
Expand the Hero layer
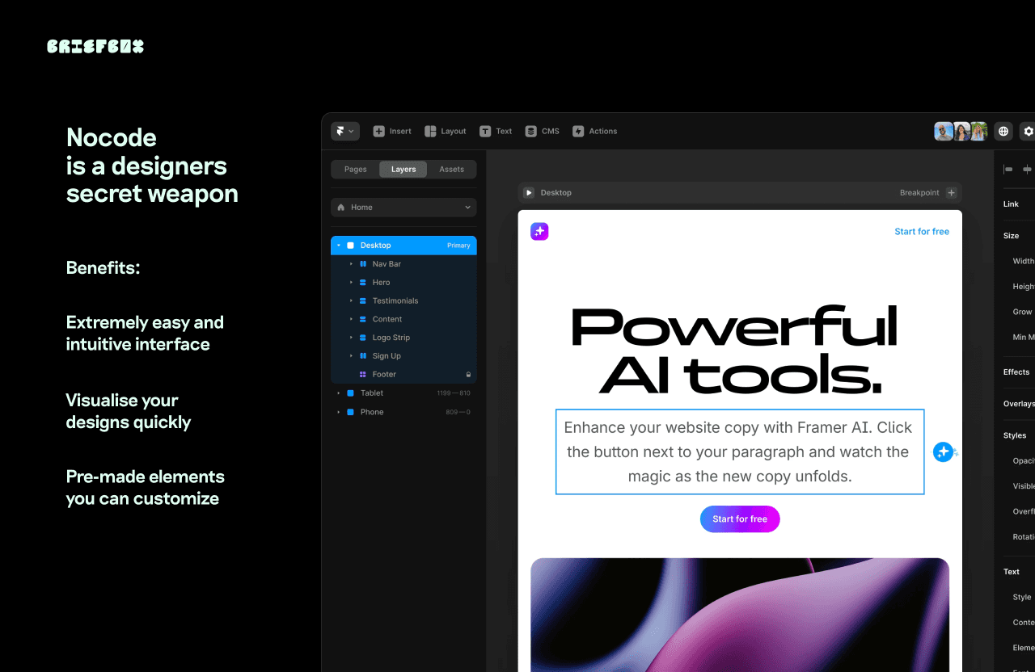click(351, 283)
